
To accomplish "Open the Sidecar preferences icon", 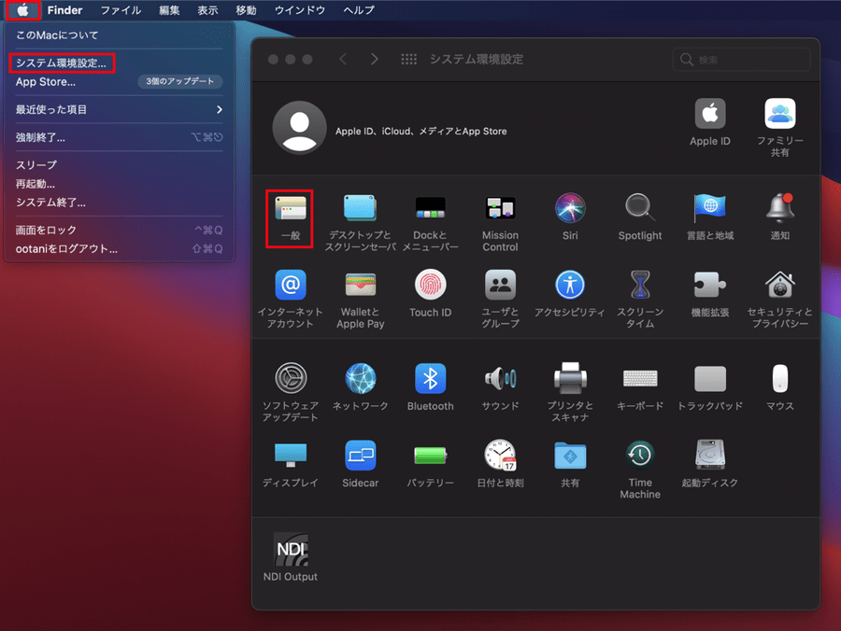I will tap(360, 455).
